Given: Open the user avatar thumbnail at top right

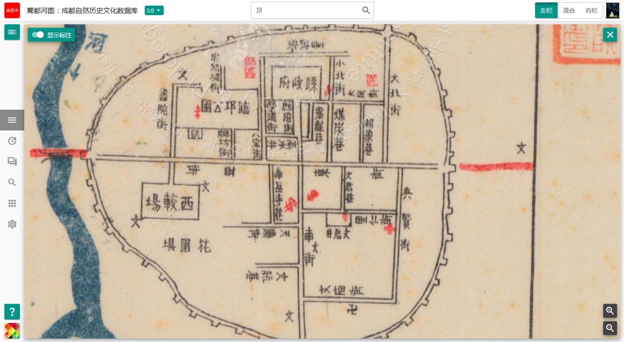Looking at the screenshot, I should click(x=613, y=10).
